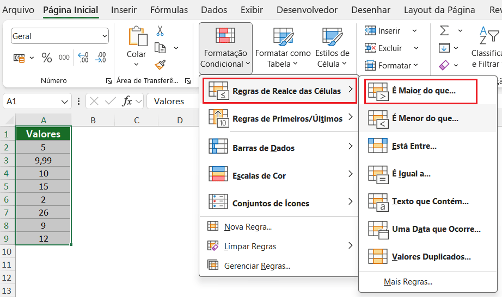Choose Gerenciar Regras menu item
Viewport: 502px width, 297px height.
tap(279, 266)
